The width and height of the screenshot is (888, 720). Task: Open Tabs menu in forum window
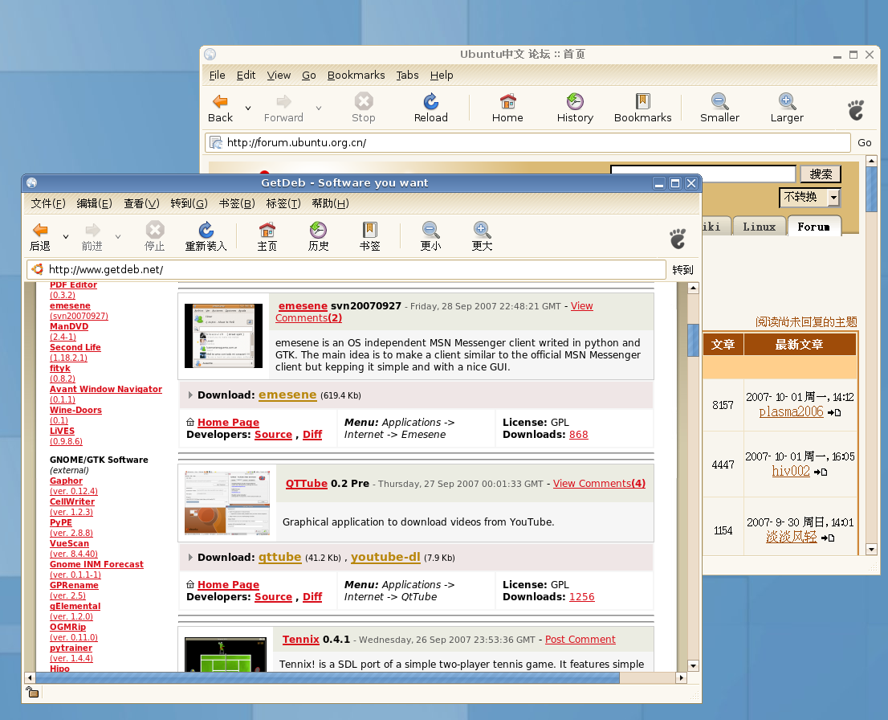[x=407, y=75]
